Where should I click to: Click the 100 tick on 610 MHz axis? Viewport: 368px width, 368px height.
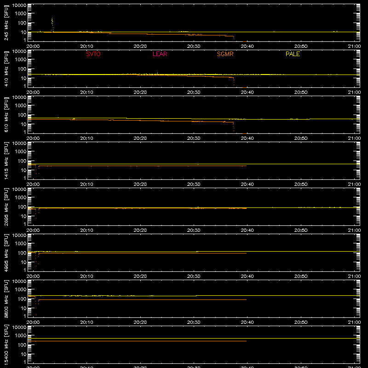pyautogui.click(x=22, y=115)
